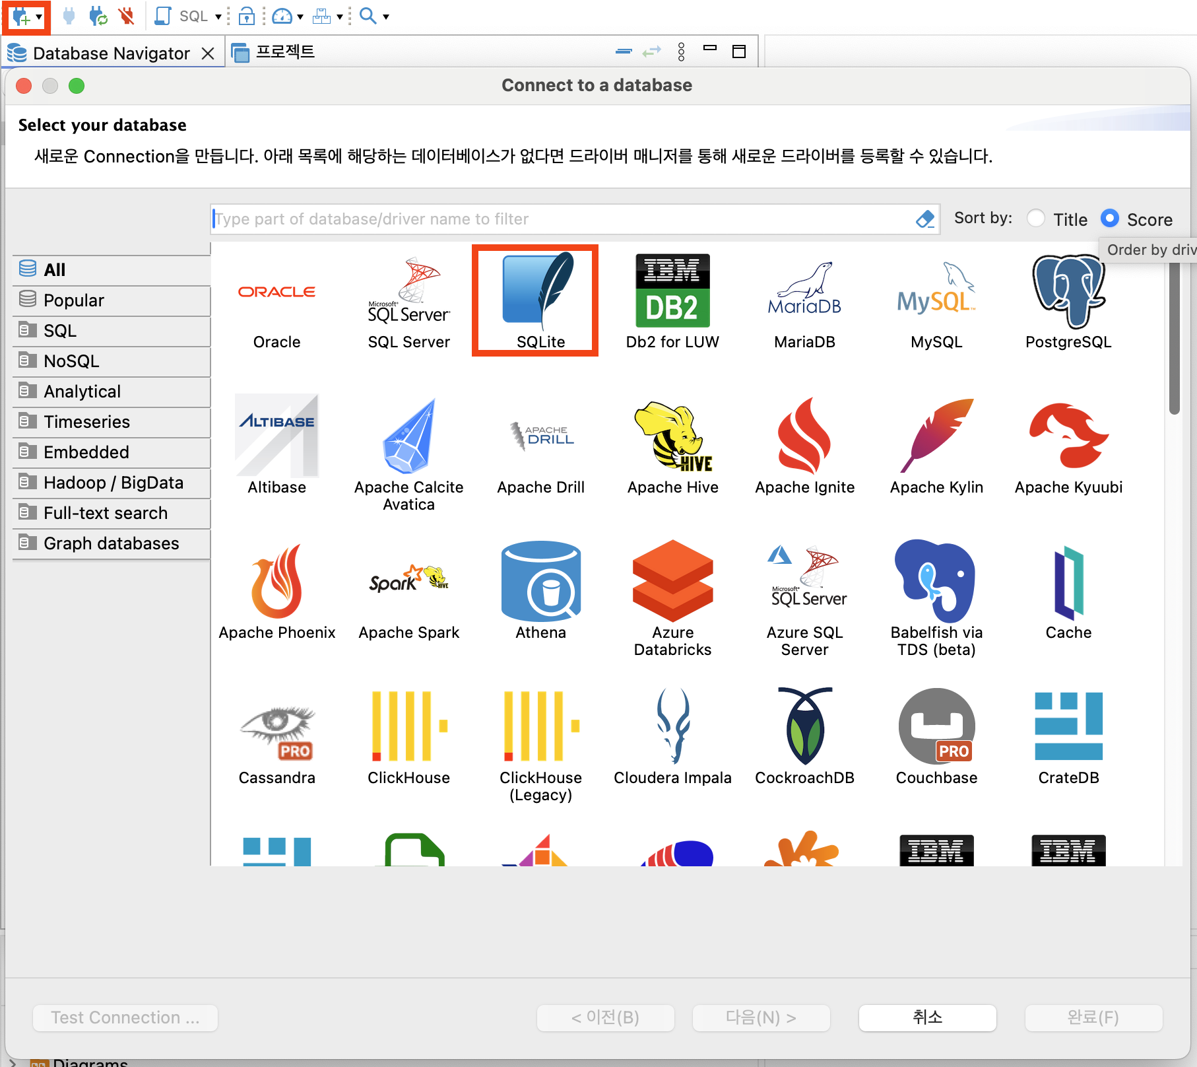Filter by SQL category
This screenshot has width=1197, height=1067.
click(x=112, y=330)
